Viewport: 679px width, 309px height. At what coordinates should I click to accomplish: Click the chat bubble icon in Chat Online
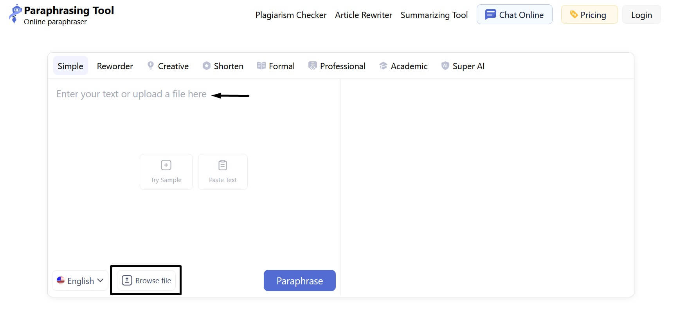click(x=490, y=15)
